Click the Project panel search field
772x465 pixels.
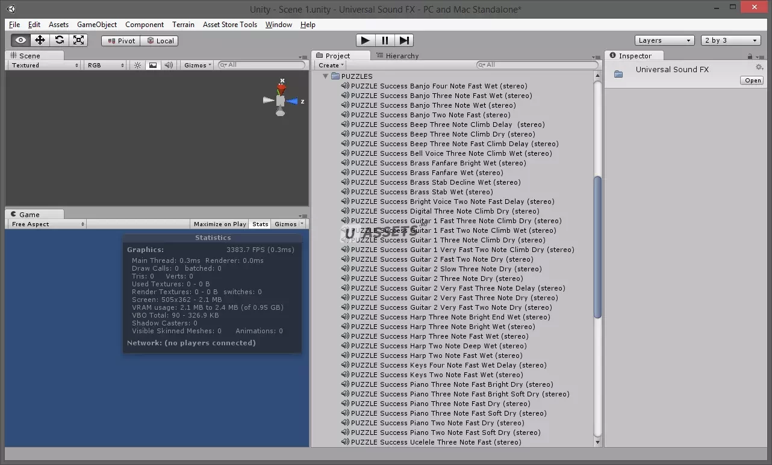pyautogui.click(x=536, y=65)
